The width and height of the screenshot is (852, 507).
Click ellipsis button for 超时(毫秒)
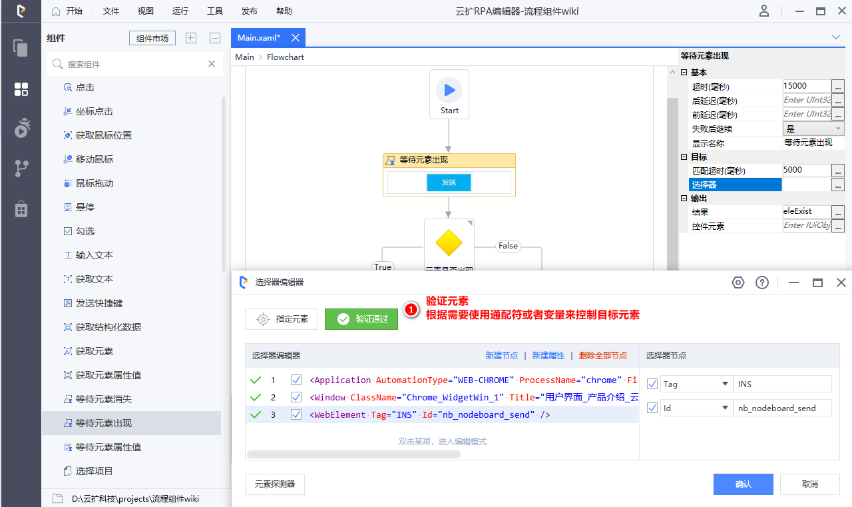pyautogui.click(x=838, y=86)
